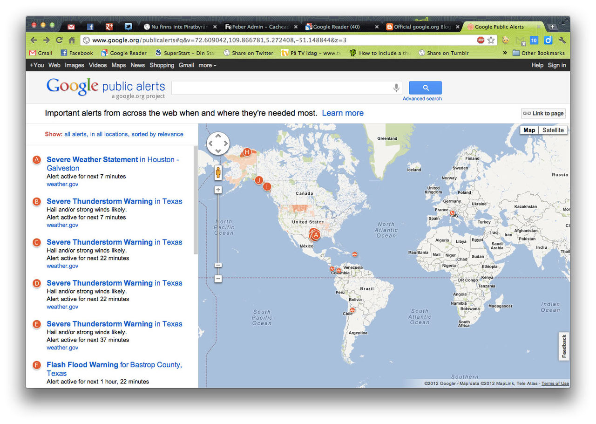Click alert marker H in northern Alaska

[x=247, y=152]
